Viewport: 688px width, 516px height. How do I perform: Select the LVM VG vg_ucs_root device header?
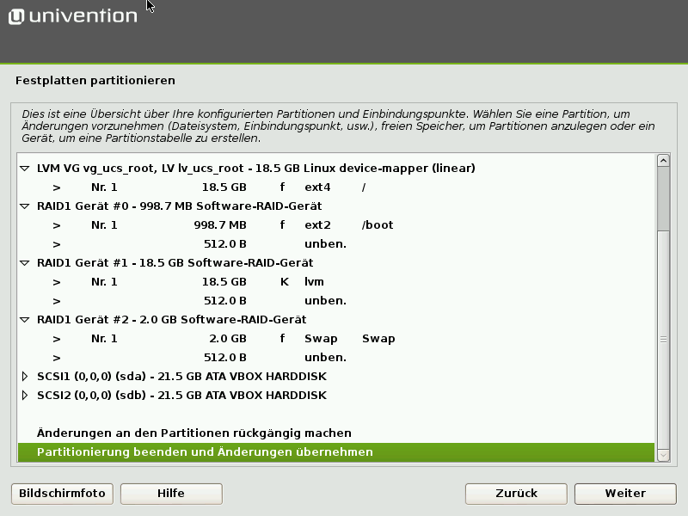pos(255,169)
